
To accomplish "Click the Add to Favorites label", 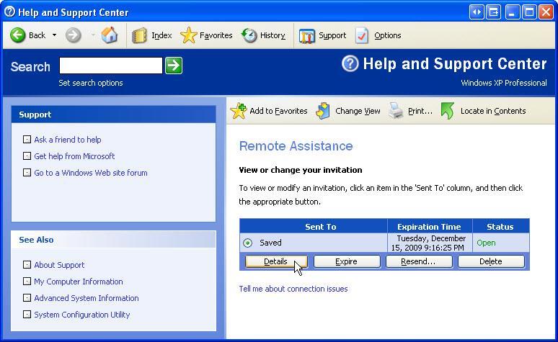I will tap(278, 111).
